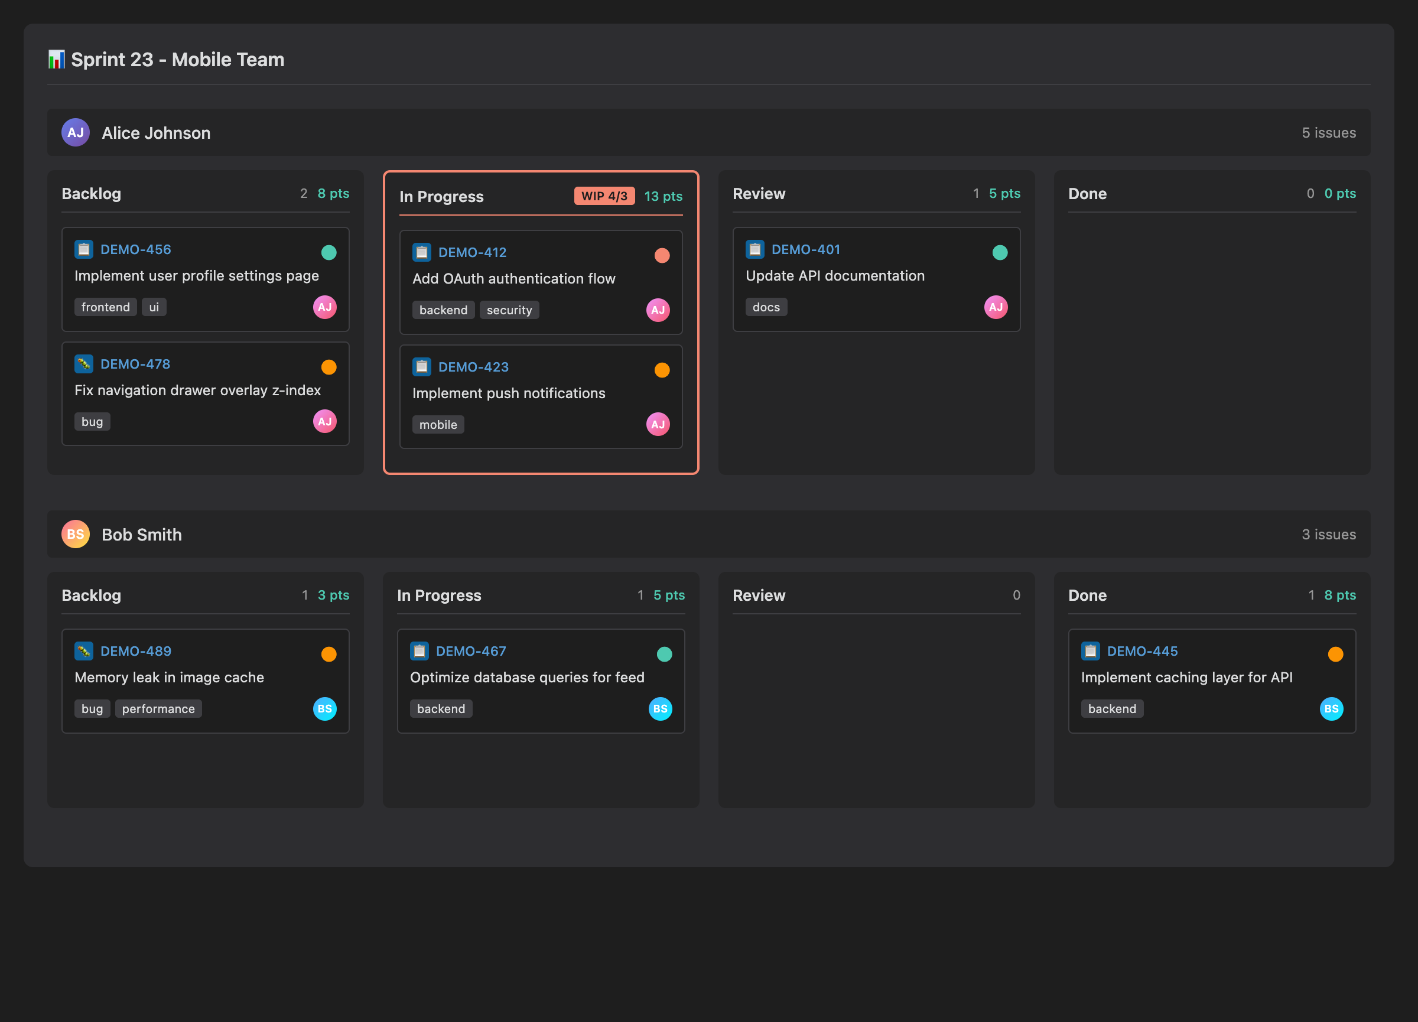The height and width of the screenshot is (1022, 1418).
Task: Click the green priority dot on DEMO-456
Action: tap(329, 252)
